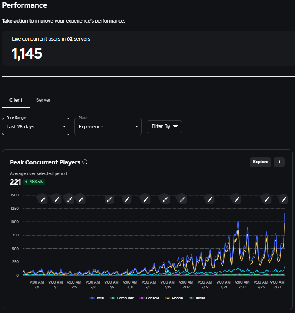Toggle the Console series in the legend
This screenshot has height=313, width=295.
click(x=149, y=298)
